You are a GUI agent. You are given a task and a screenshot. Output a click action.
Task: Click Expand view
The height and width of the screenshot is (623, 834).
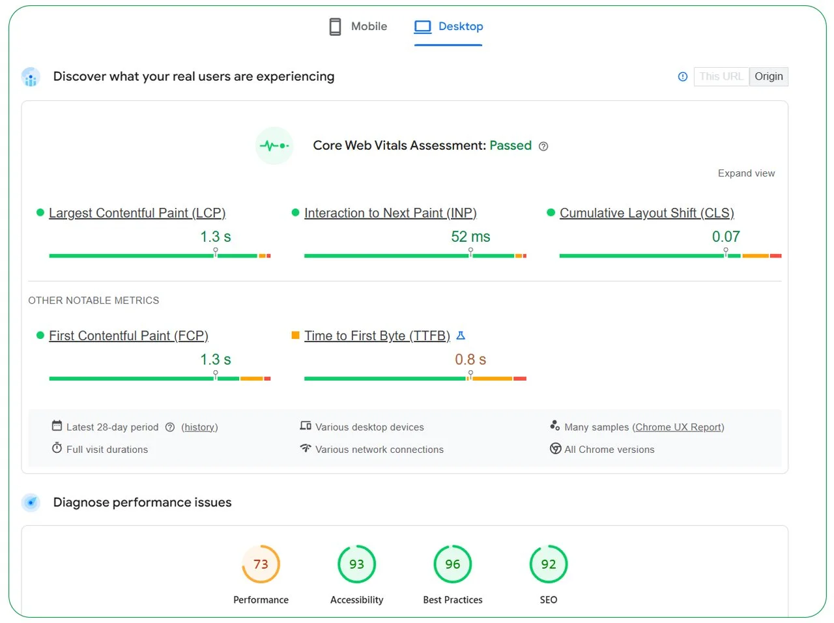(746, 173)
